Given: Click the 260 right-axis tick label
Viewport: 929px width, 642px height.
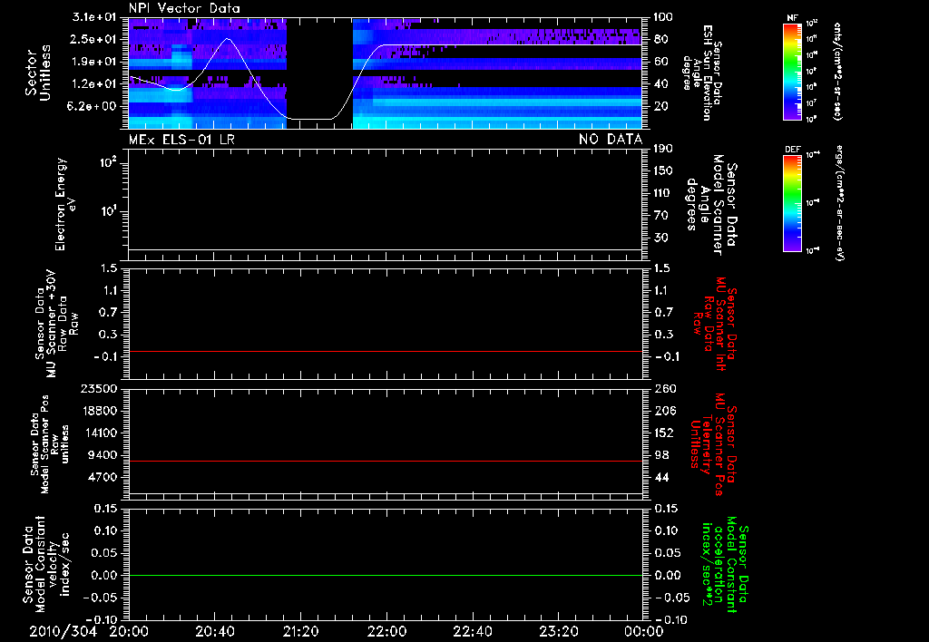Looking at the screenshot, I should pos(664,388).
